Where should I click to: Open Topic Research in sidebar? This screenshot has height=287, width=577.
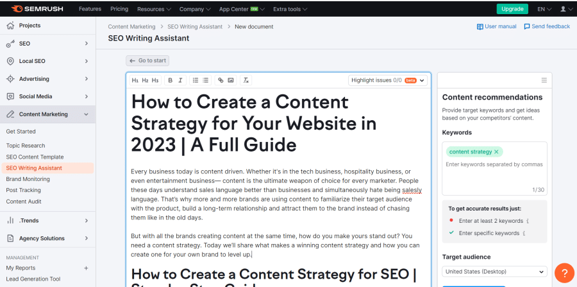click(x=26, y=146)
